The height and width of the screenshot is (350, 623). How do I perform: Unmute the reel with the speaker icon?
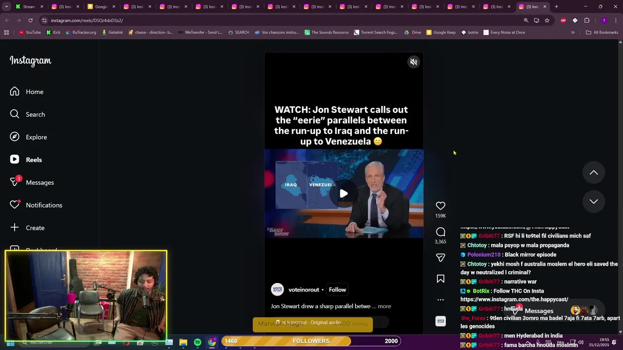[x=414, y=62]
